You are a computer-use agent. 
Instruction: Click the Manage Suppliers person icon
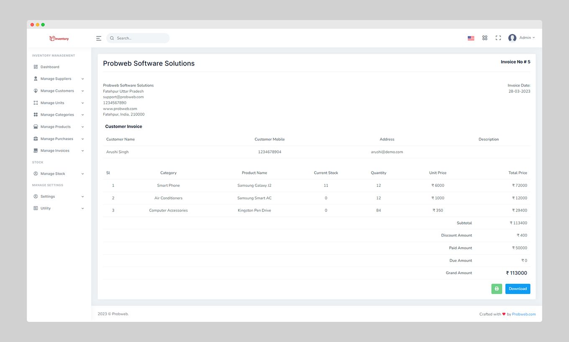pos(36,79)
